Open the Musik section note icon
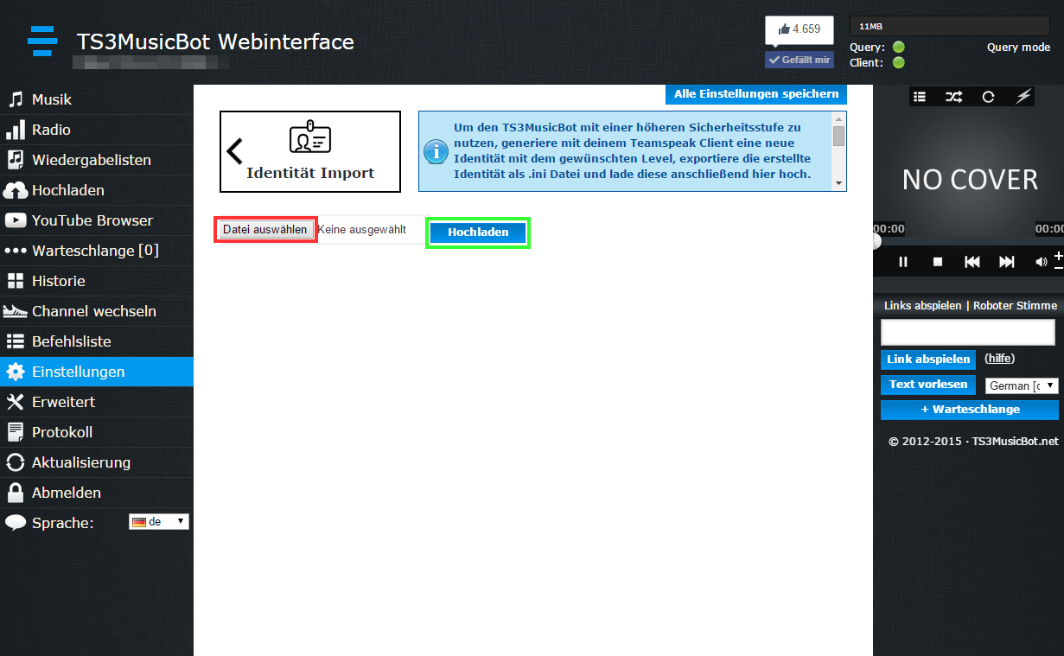 pyautogui.click(x=16, y=99)
